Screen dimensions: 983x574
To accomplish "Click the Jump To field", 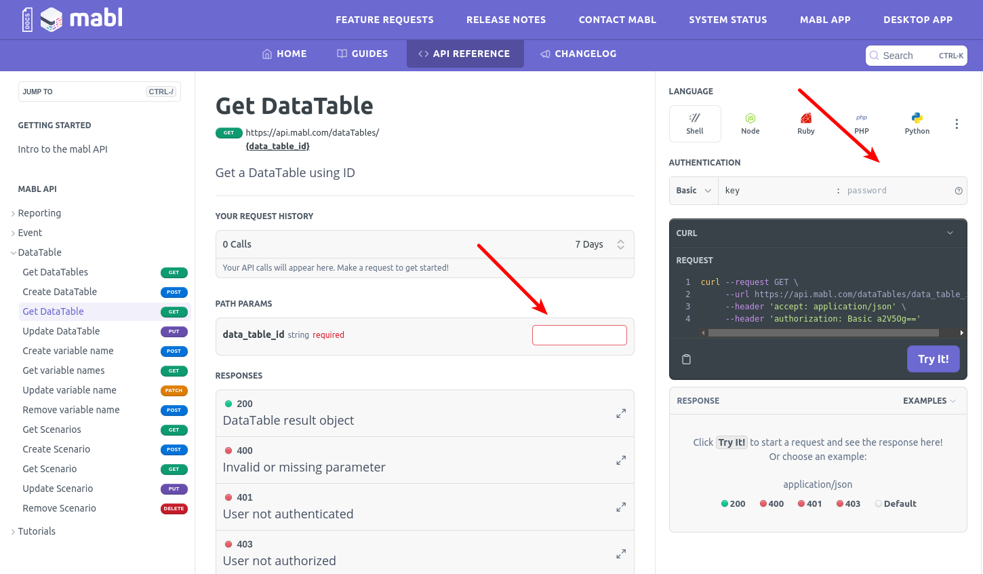I will [x=100, y=92].
